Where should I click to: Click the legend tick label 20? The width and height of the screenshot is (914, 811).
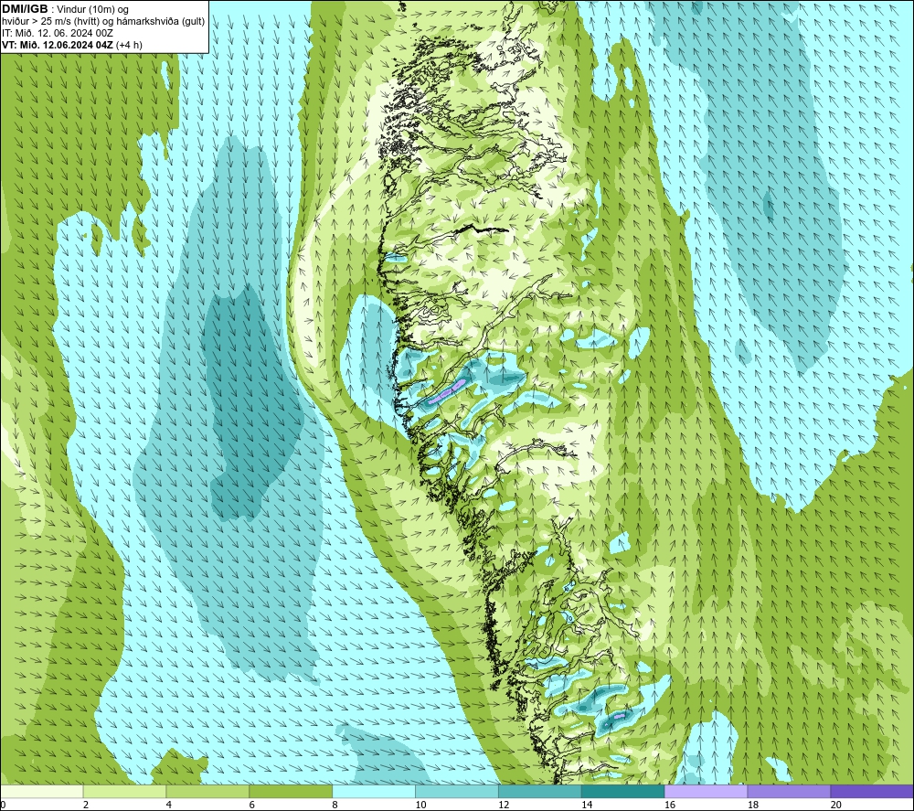point(836,805)
